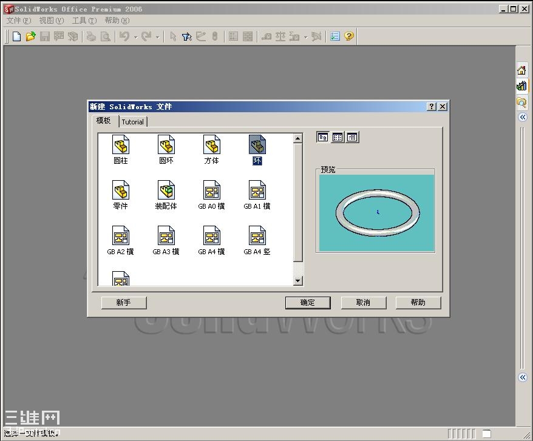Click the Open file folder icon
This screenshot has width=533, height=441.
point(30,36)
